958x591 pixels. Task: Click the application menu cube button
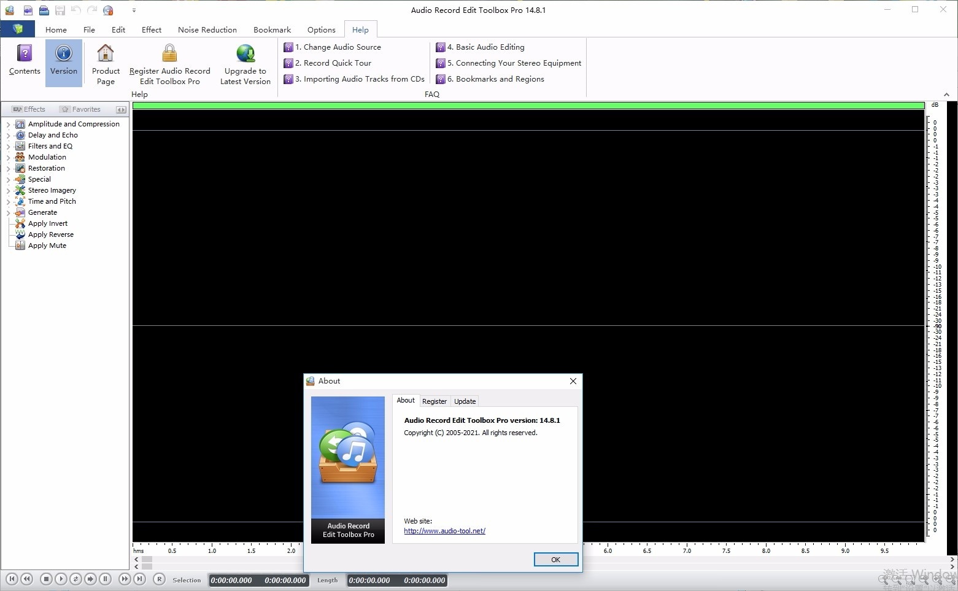tap(18, 29)
